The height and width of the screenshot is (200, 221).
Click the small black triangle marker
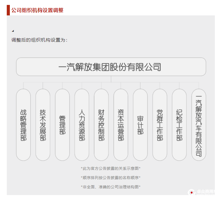13,31
